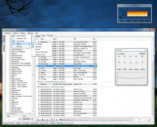Select Madison Avenue in collection tree

pyautogui.click(x=16, y=73)
